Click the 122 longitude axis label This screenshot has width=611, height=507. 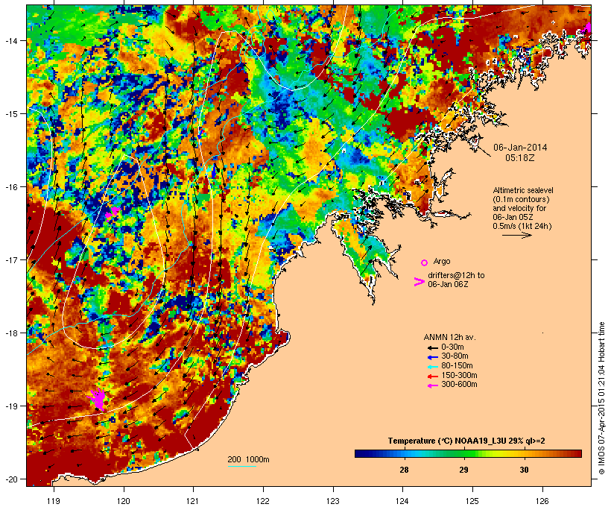tap(263, 501)
